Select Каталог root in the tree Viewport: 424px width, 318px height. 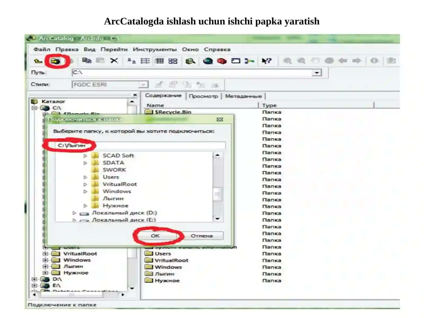tap(53, 101)
